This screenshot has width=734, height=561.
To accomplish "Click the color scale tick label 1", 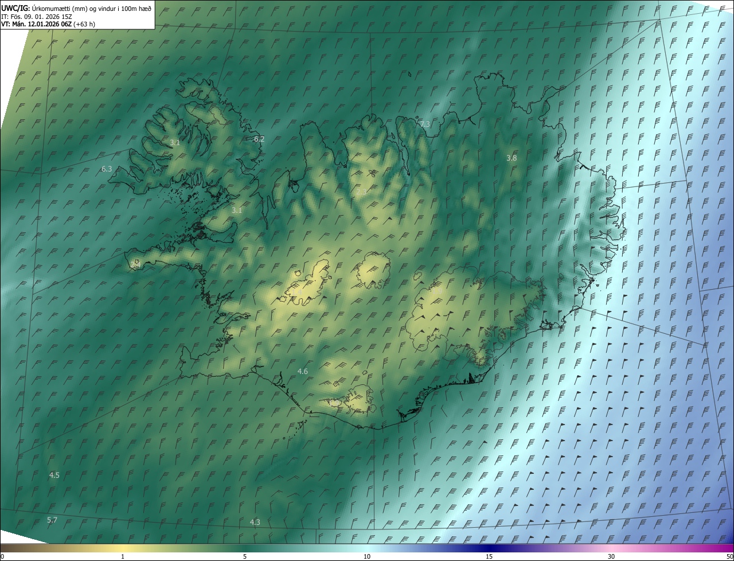I will coord(123,556).
